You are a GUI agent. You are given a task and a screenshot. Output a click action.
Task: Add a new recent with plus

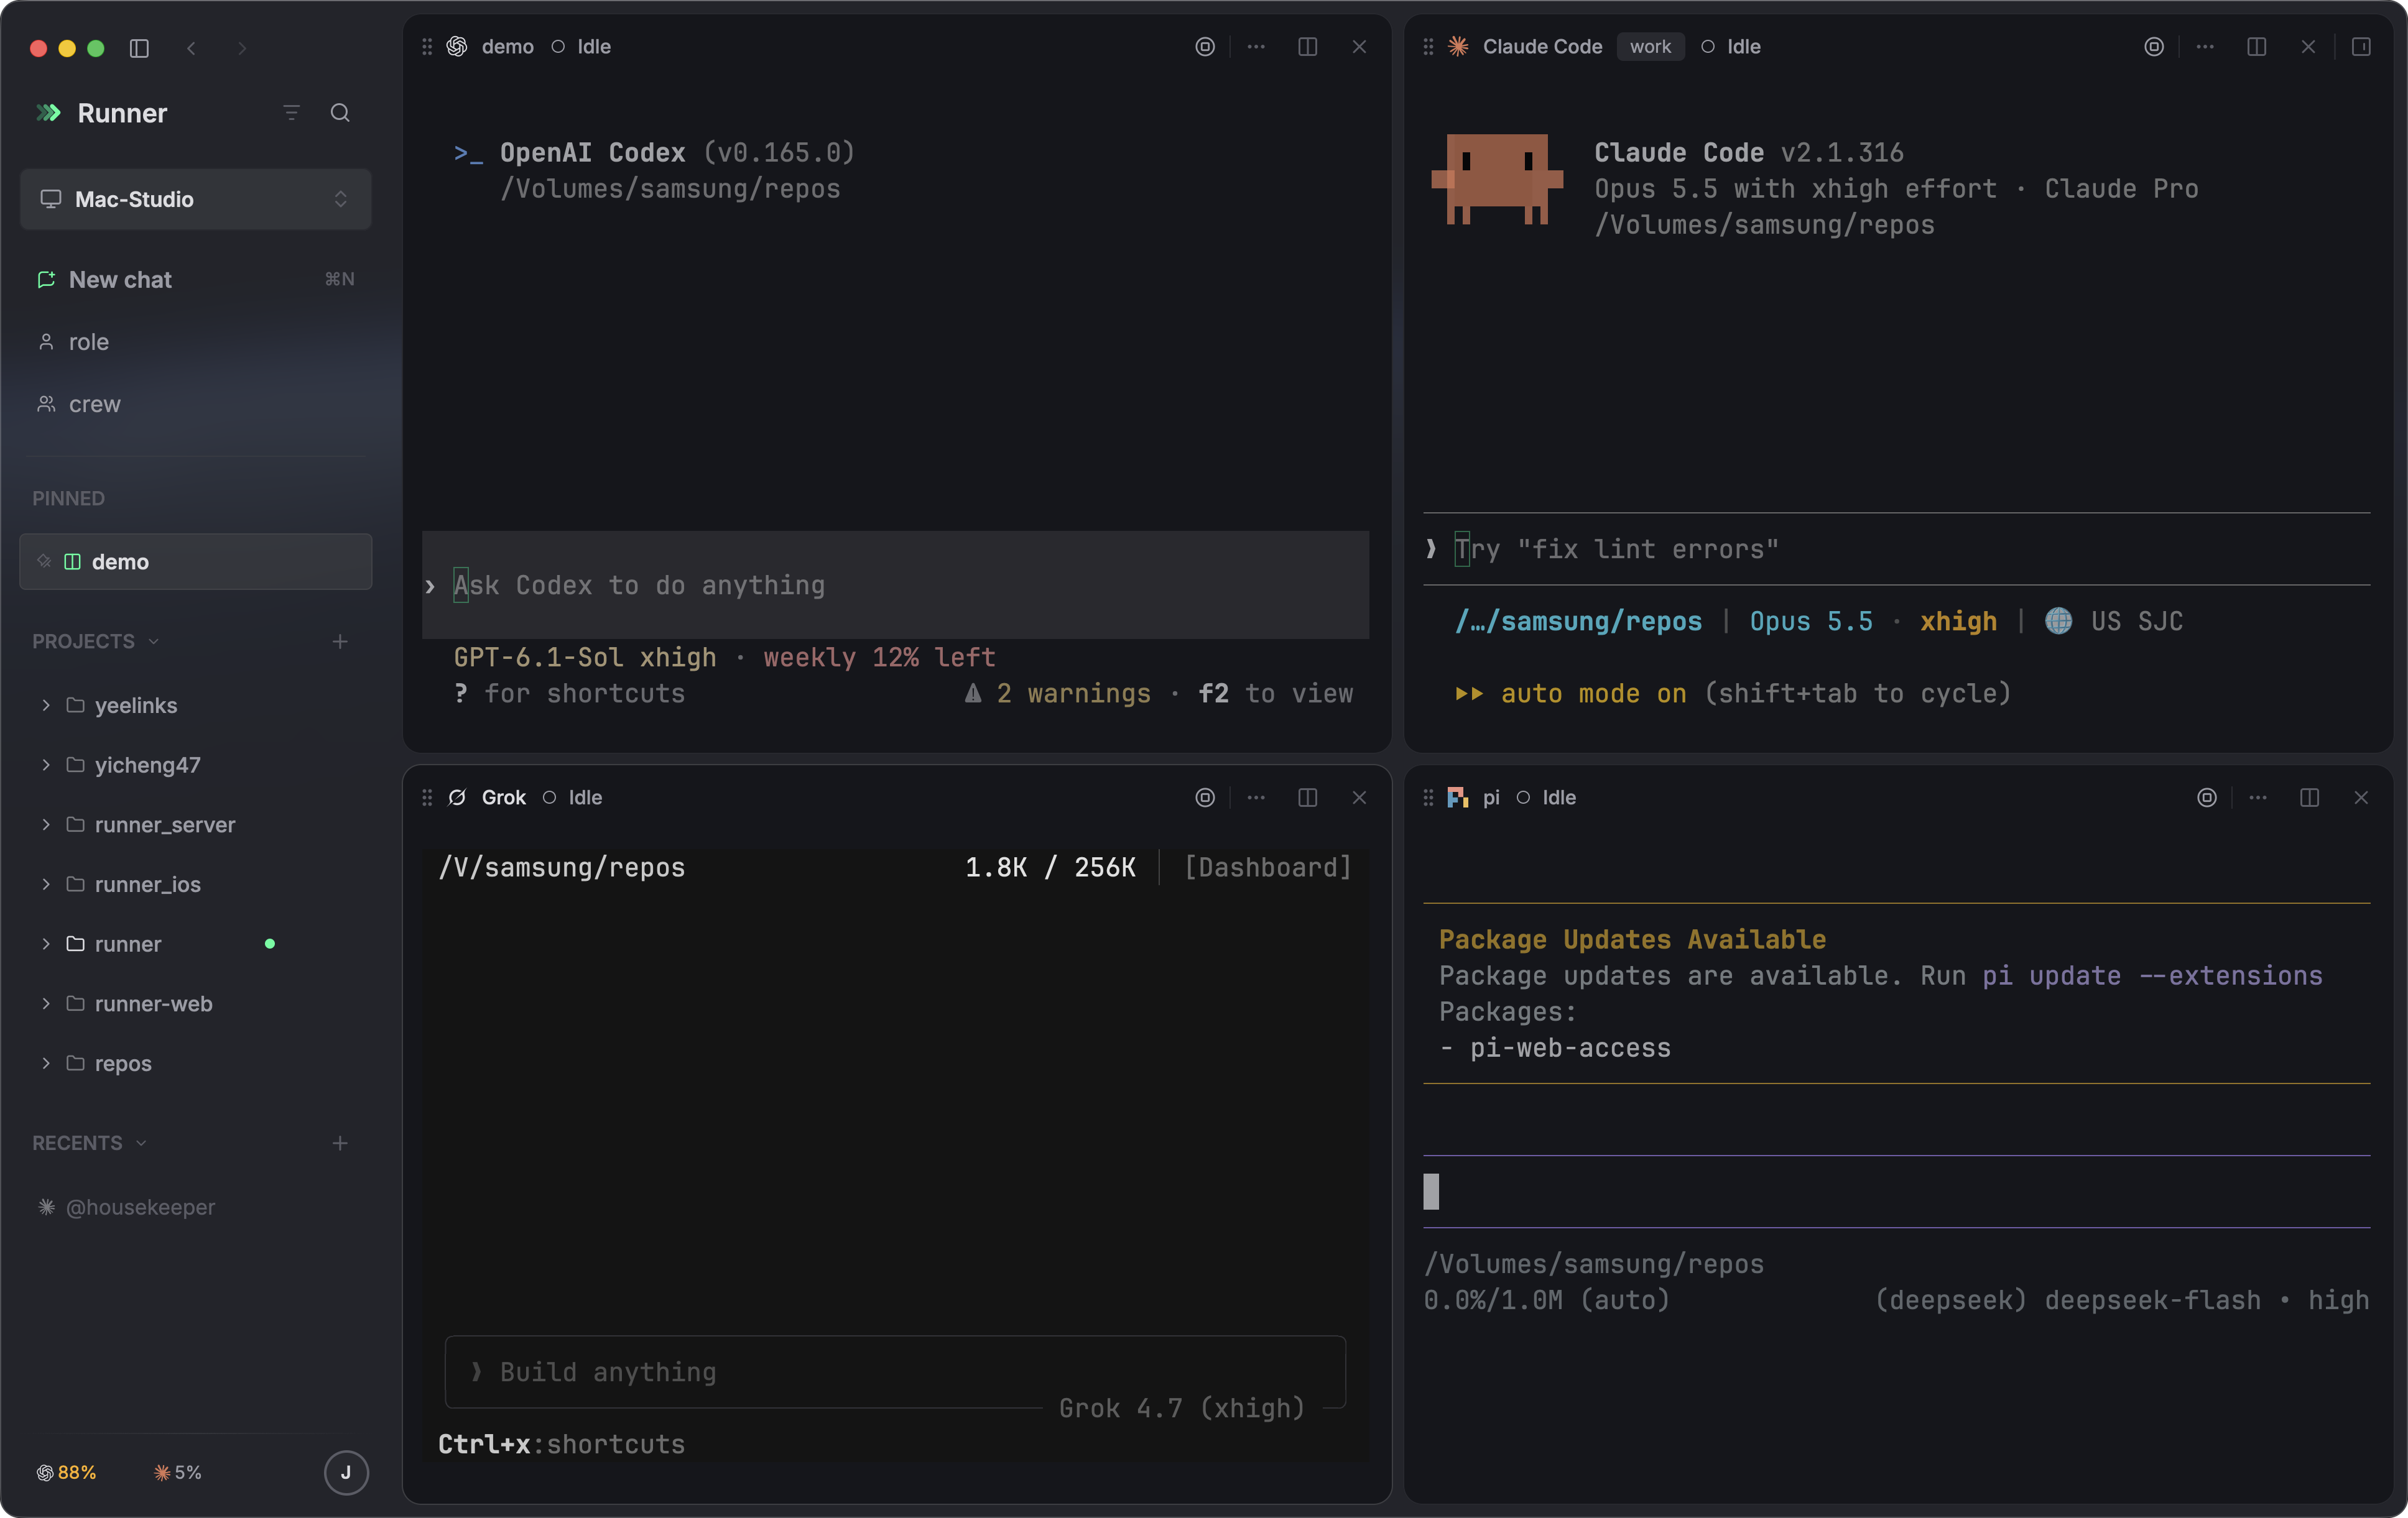tap(340, 1143)
